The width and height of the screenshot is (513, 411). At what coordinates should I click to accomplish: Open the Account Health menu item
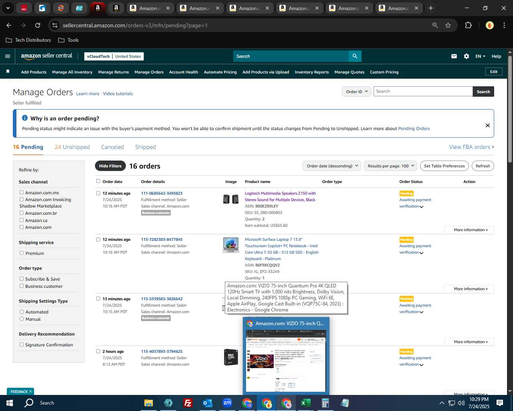184,72
